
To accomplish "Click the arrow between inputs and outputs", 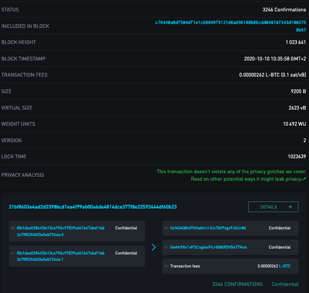I will [x=154, y=247].
